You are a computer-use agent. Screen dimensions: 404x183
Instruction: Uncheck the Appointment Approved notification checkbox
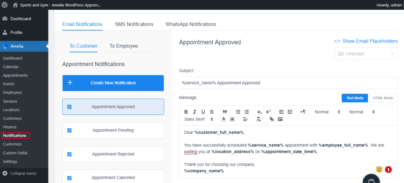(x=69, y=107)
